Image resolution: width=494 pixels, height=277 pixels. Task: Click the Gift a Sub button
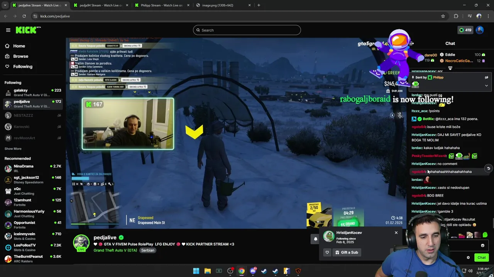tap(347, 252)
